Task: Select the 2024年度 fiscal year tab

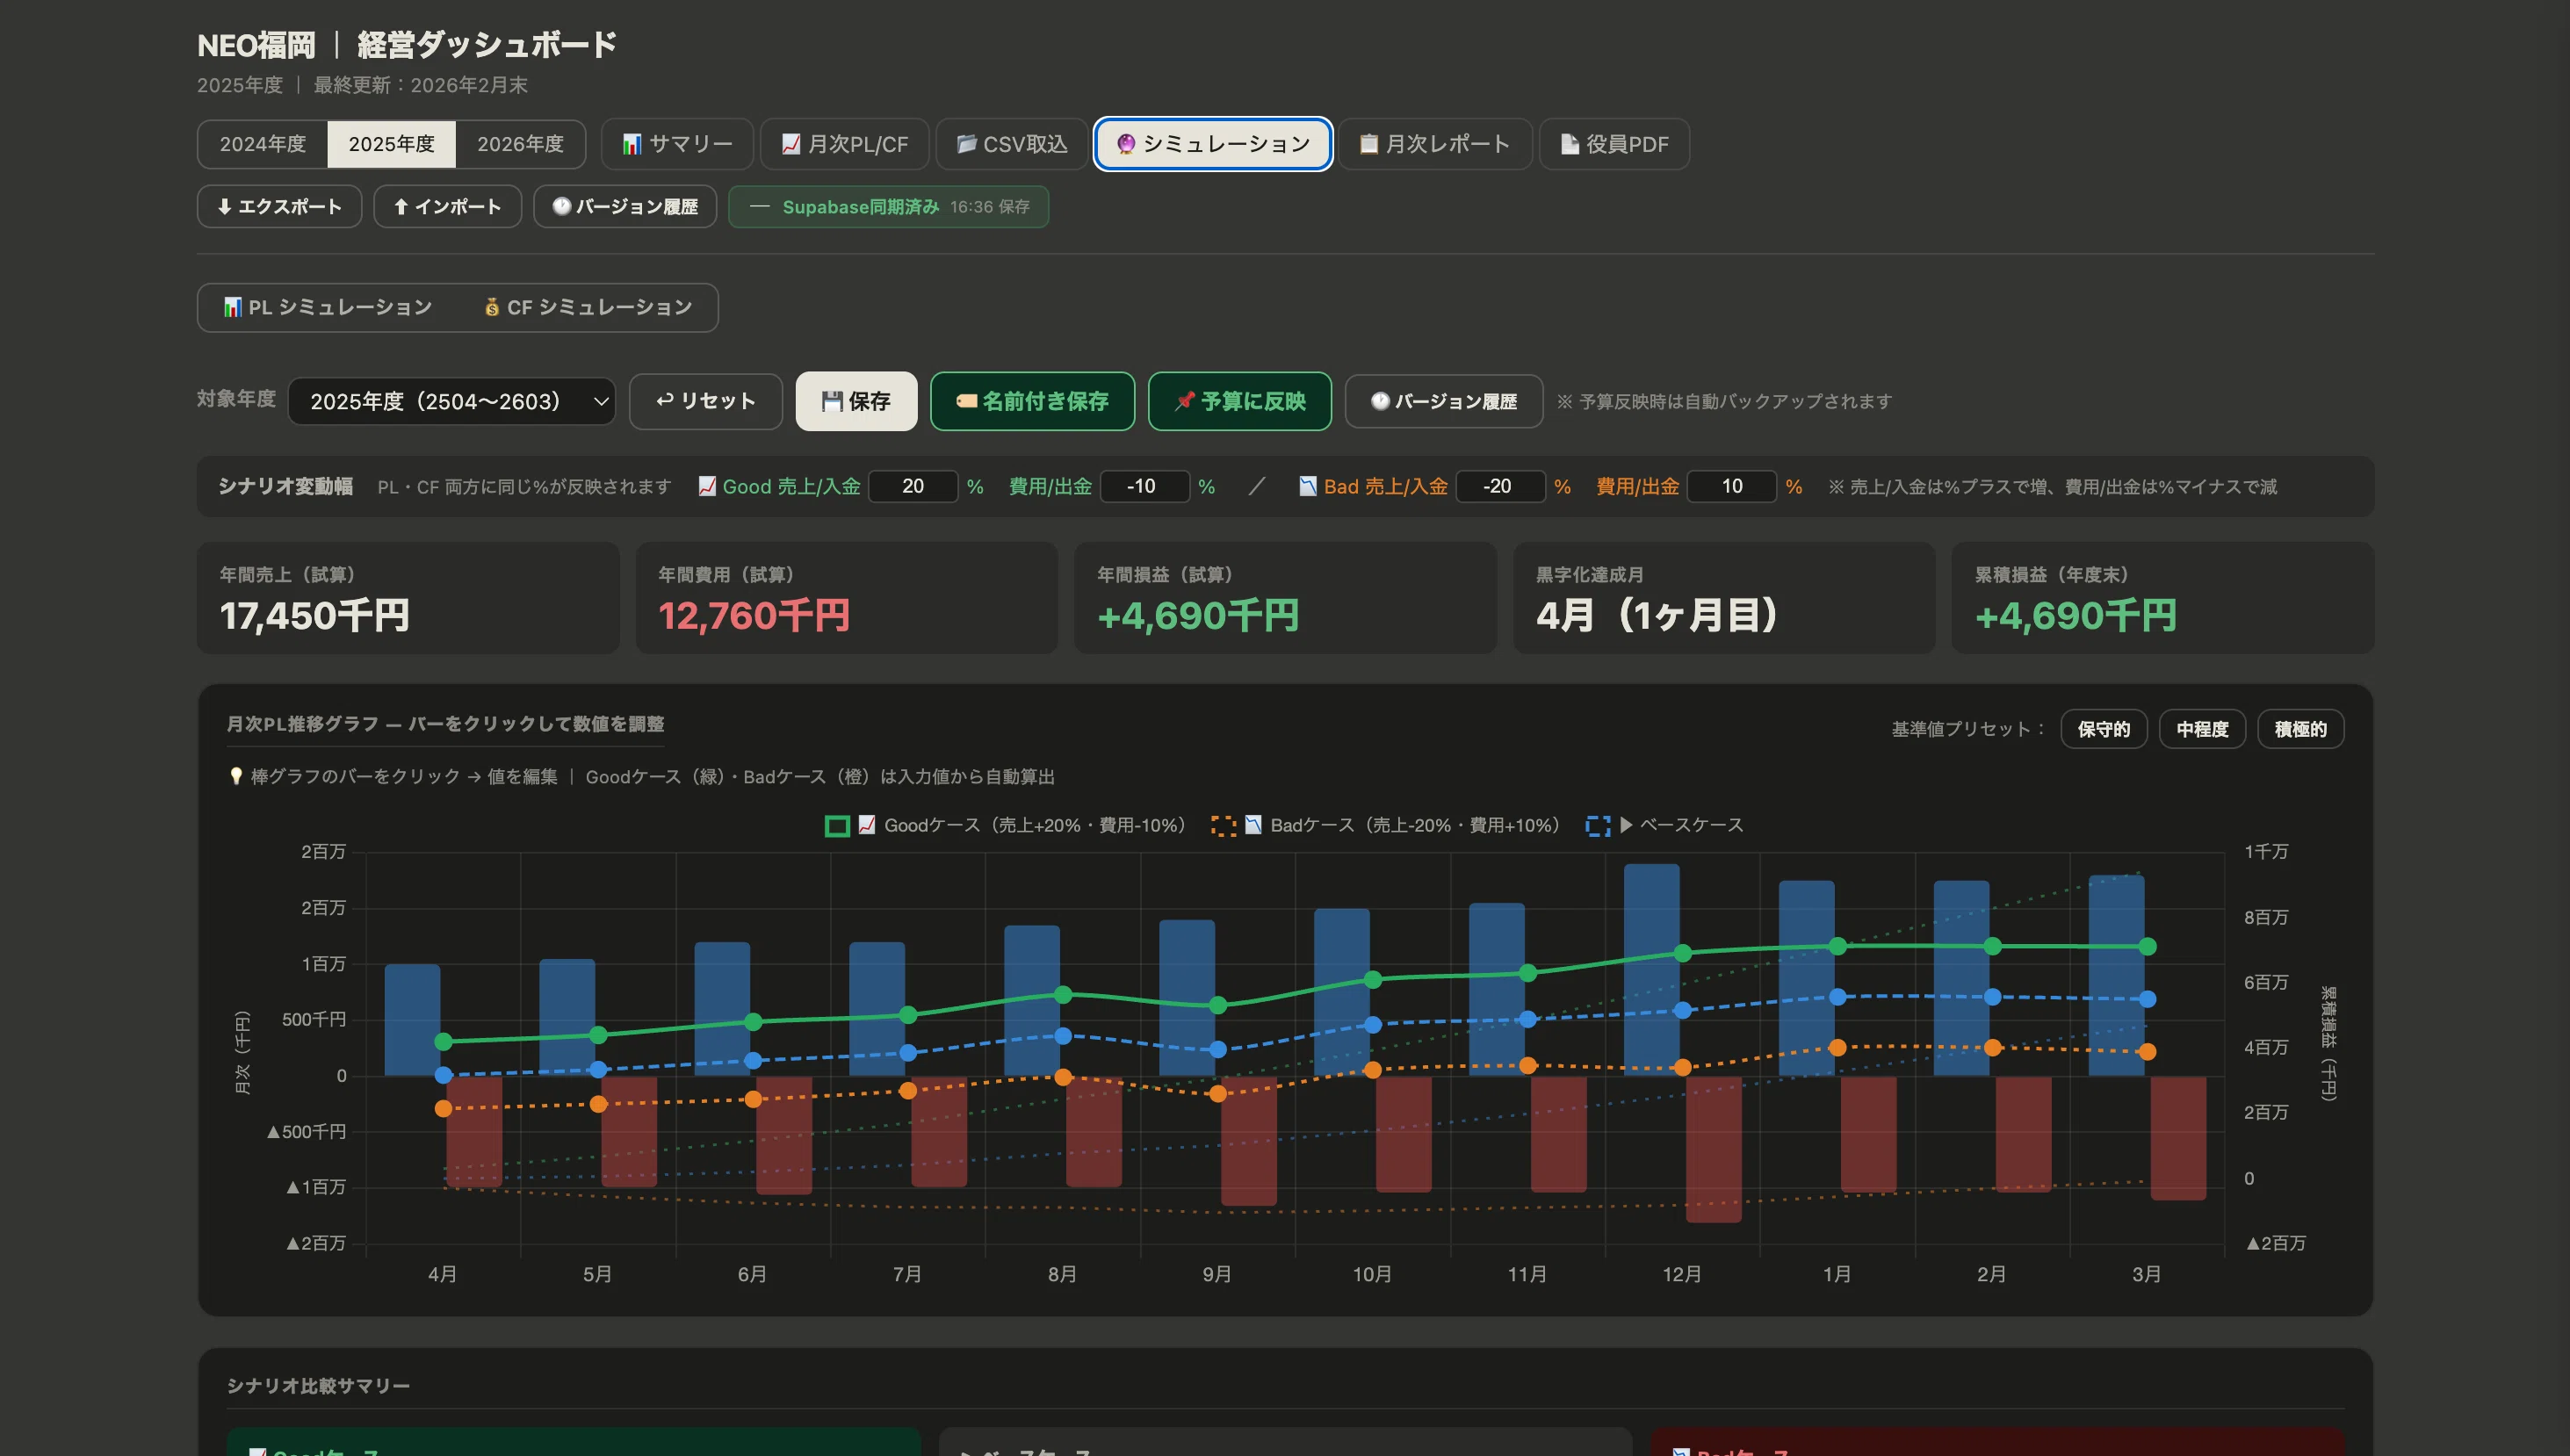Action: 263,144
